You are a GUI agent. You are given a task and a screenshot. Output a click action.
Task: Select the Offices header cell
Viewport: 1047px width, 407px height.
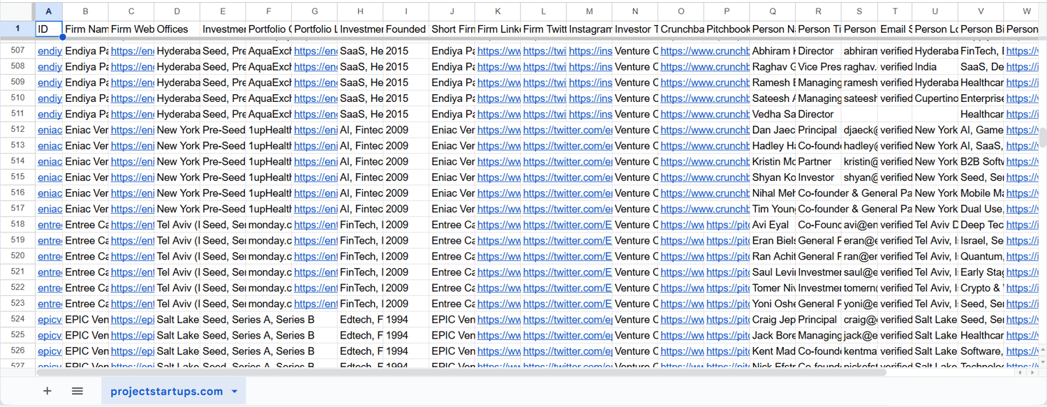pos(177,29)
